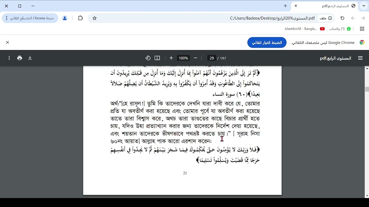The image size is (369, 207).
Task: Click the page number 21 footer
Action: (x=185, y=173)
